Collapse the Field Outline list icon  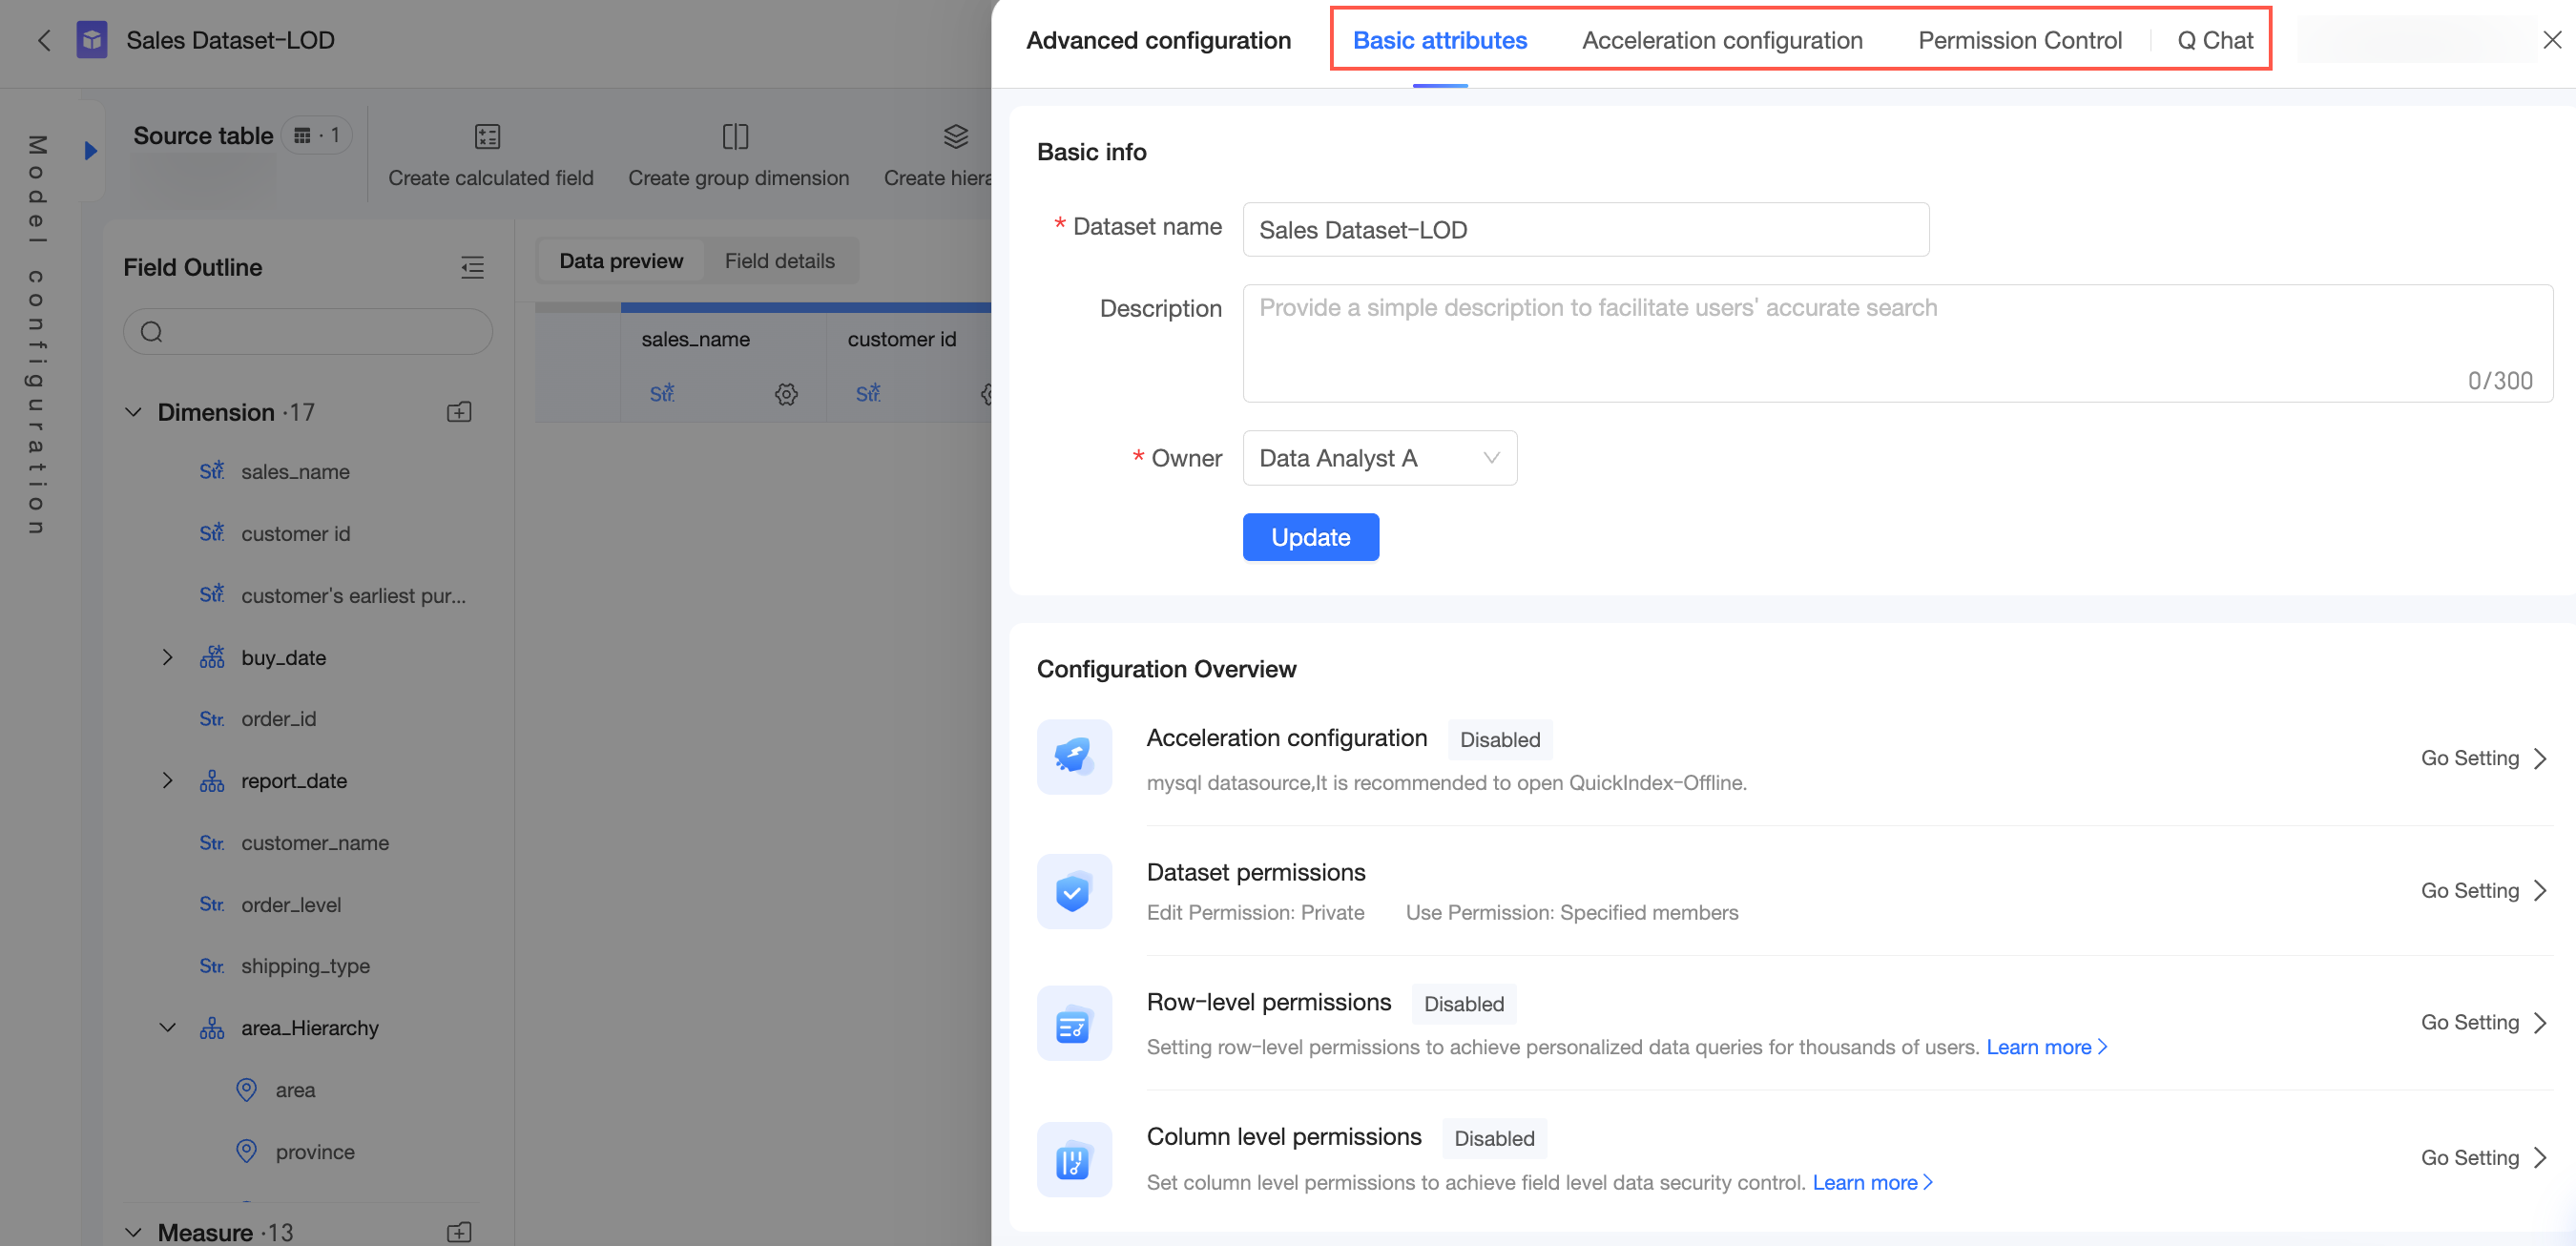[472, 267]
